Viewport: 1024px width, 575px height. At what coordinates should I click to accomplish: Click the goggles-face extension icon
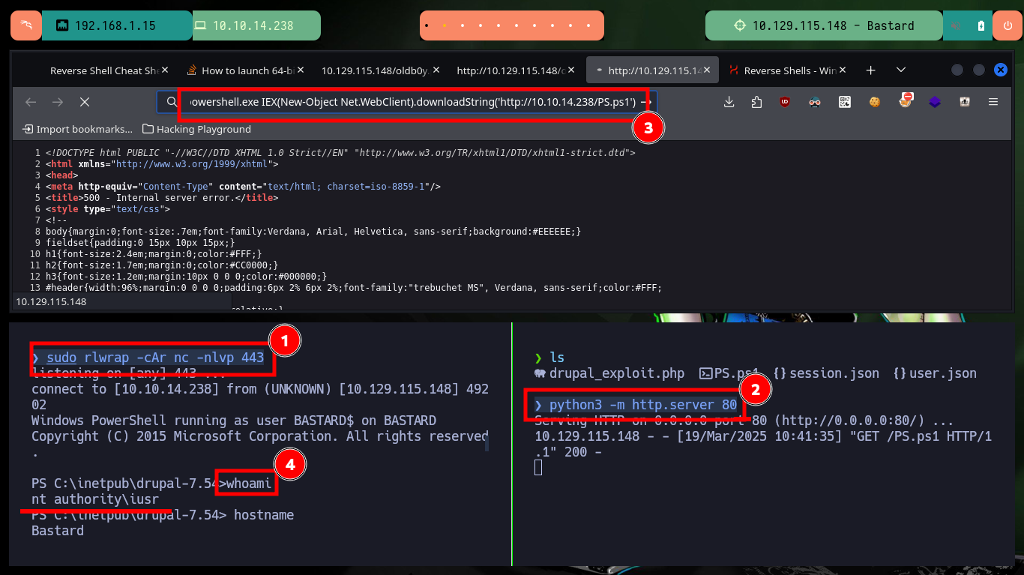[x=815, y=102]
